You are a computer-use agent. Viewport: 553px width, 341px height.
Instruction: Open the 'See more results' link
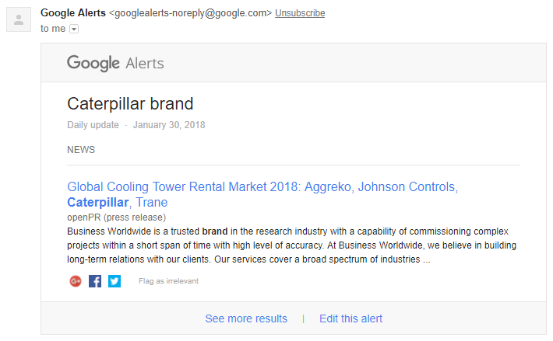click(x=246, y=318)
